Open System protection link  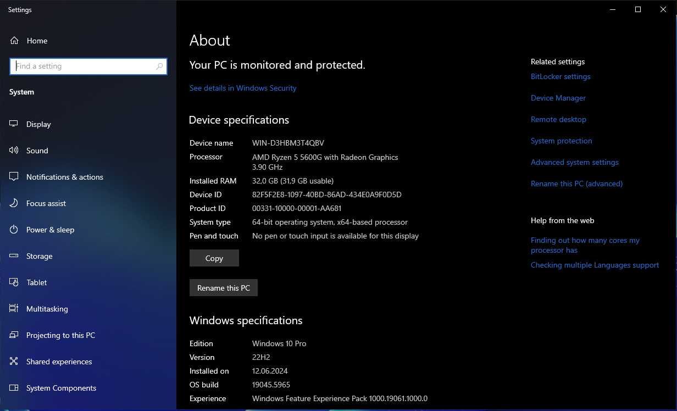tap(562, 141)
